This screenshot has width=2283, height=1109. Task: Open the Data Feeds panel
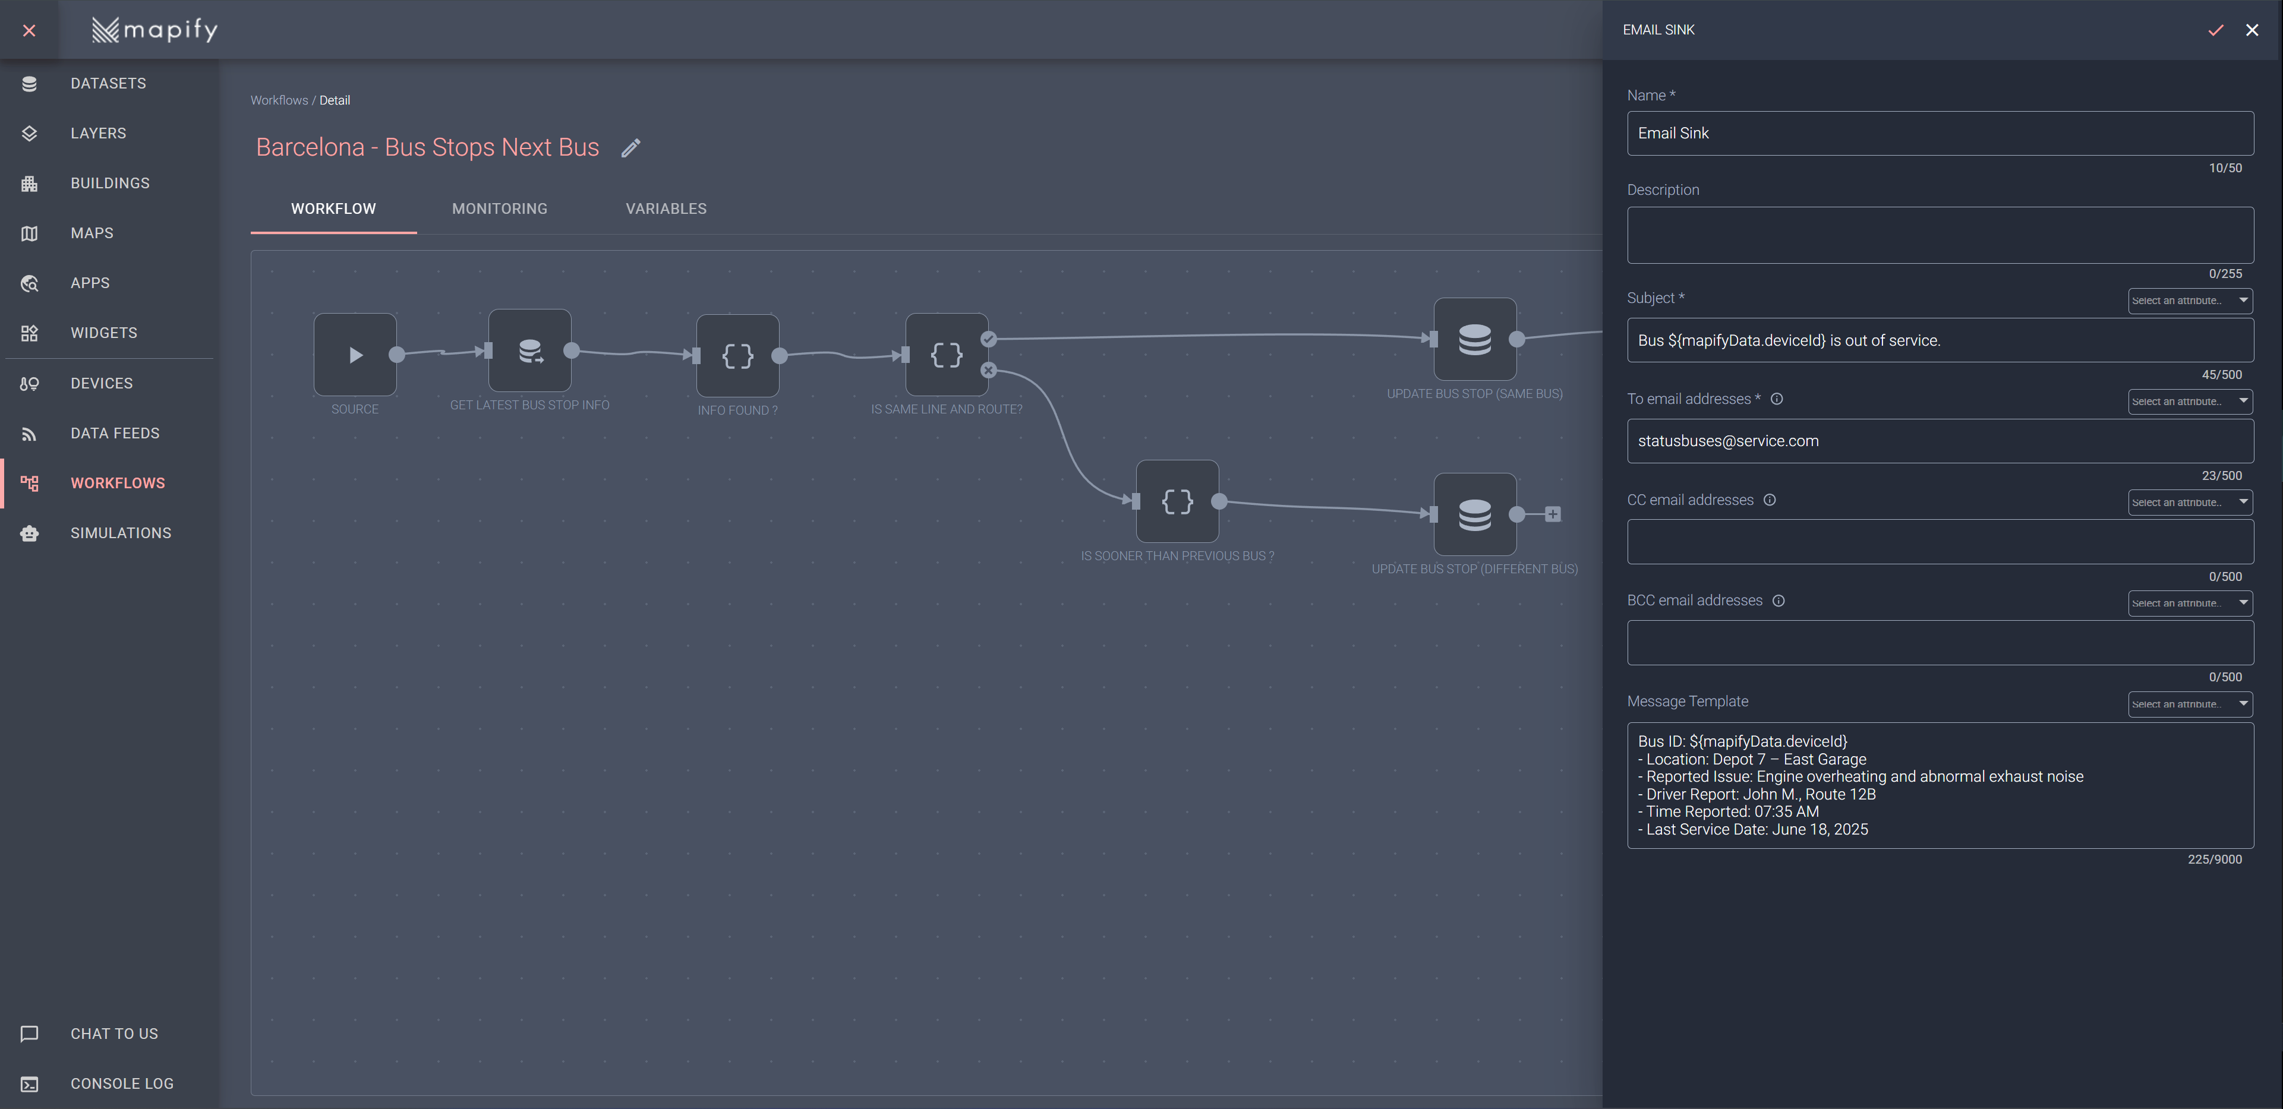pos(114,432)
